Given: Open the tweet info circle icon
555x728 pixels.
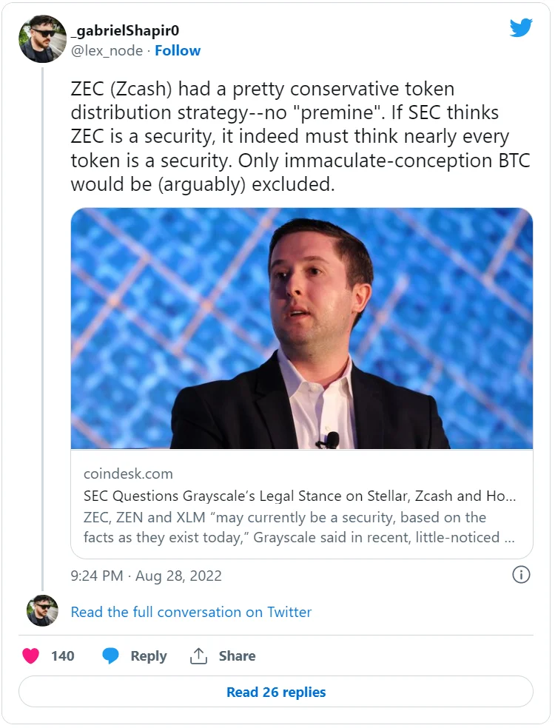Looking at the screenshot, I should point(521,575).
